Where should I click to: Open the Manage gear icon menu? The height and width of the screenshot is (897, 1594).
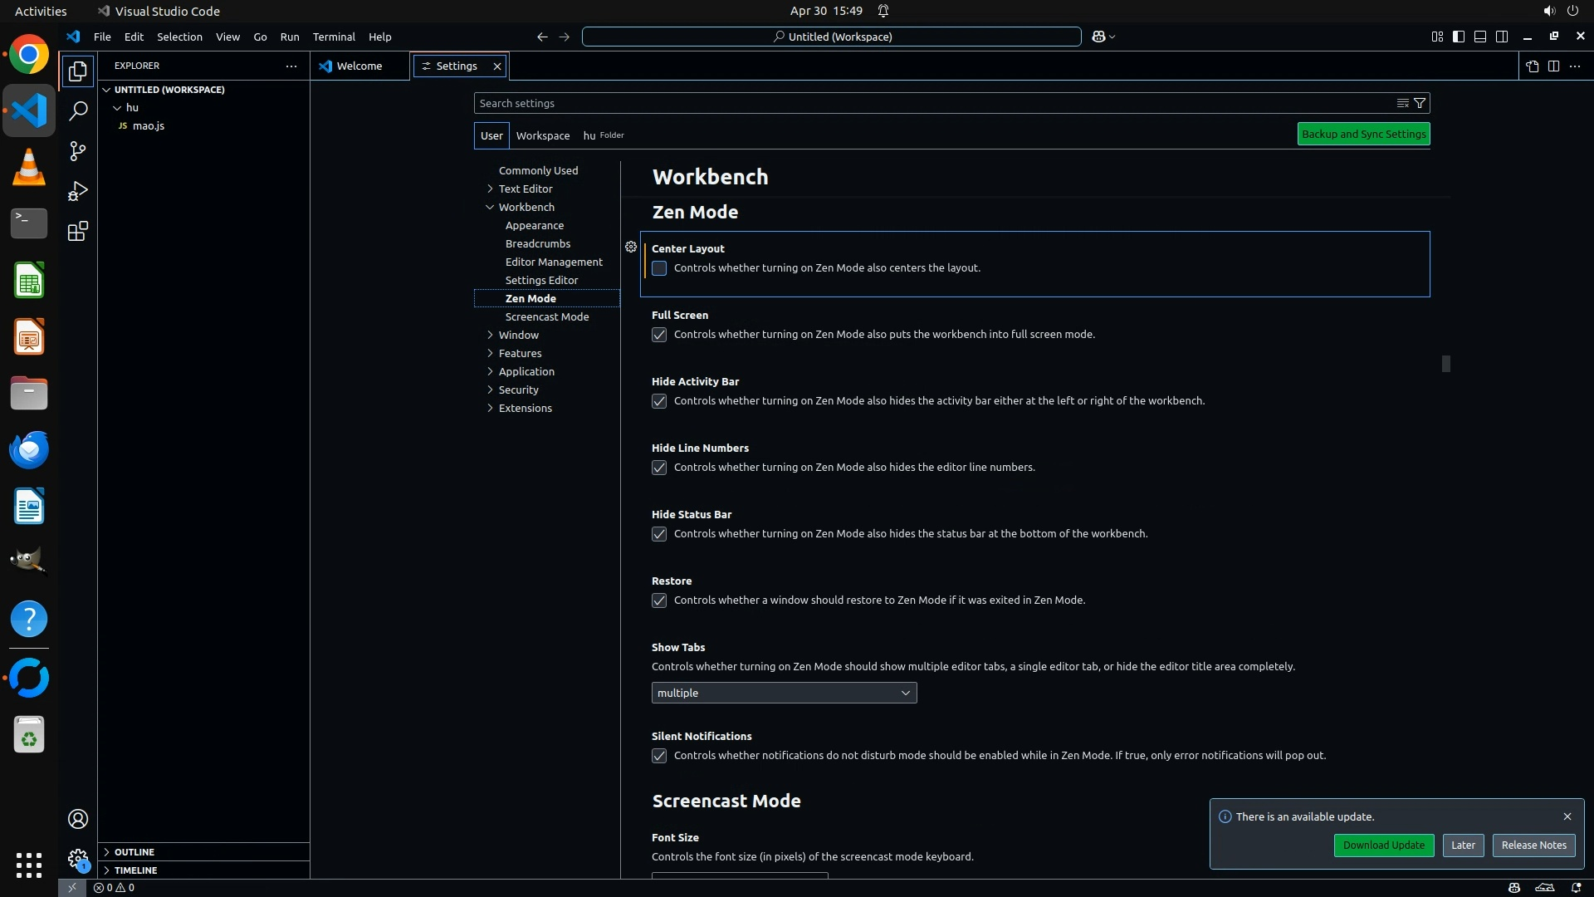(x=78, y=859)
